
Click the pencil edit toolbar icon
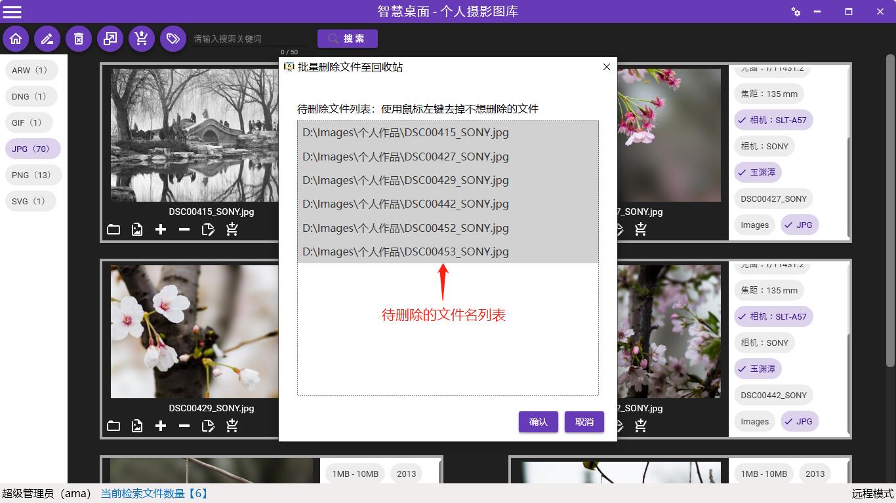click(x=47, y=39)
